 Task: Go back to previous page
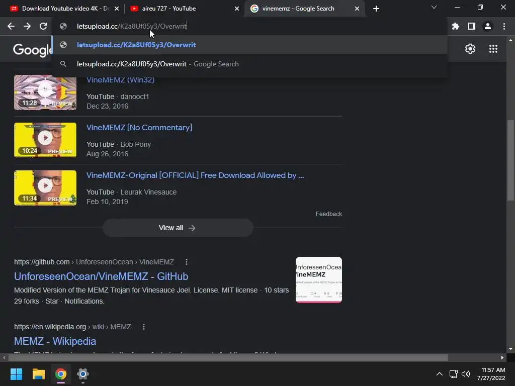[x=11, y=26]
